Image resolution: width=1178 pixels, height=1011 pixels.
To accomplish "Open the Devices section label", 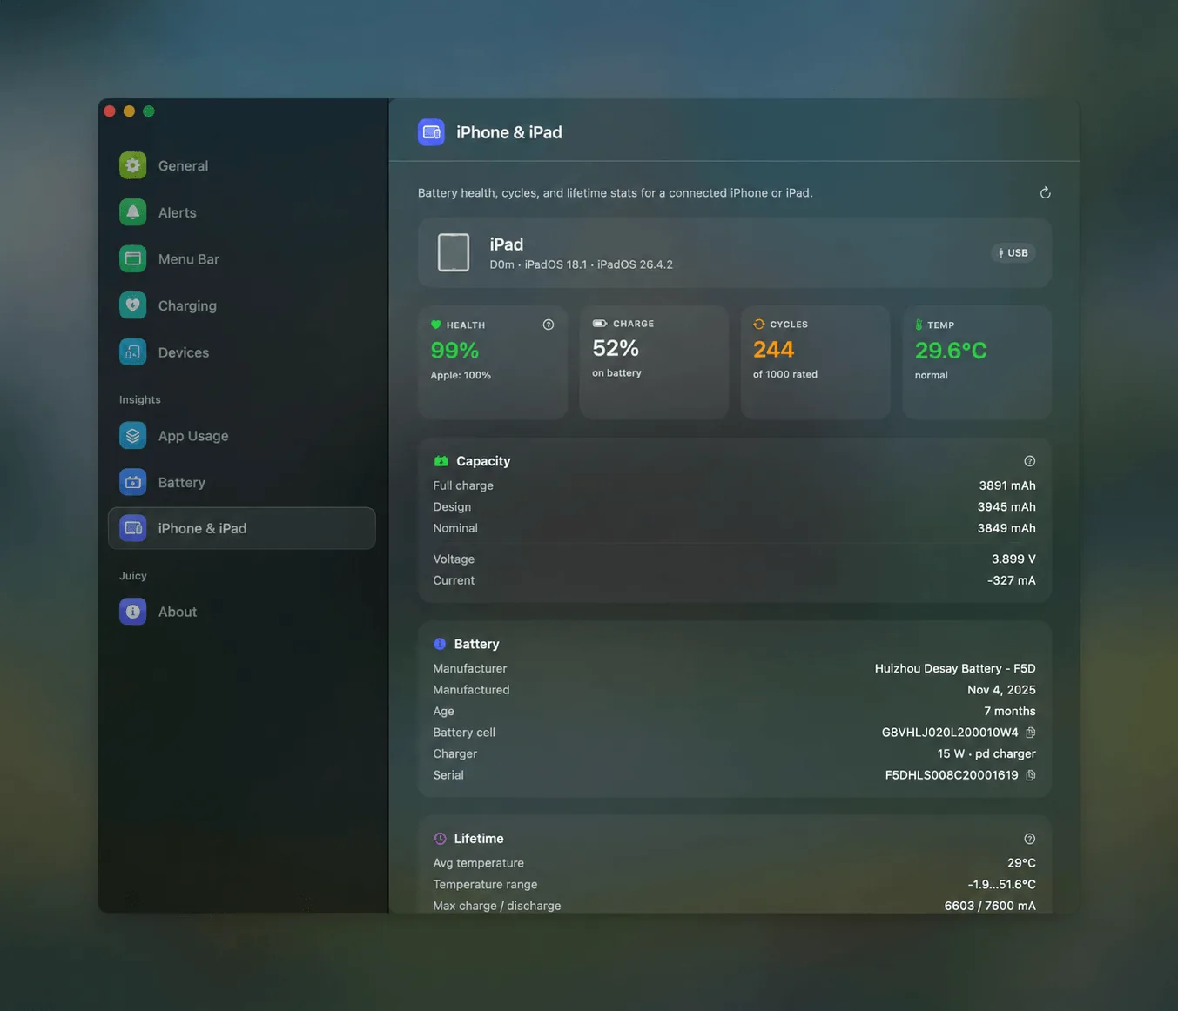I will pos(184,352).
